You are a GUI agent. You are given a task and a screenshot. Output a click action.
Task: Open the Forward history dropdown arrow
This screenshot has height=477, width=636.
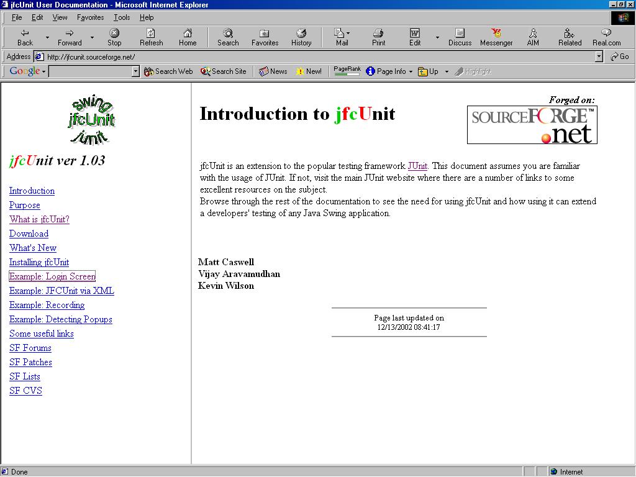point(92,37)
